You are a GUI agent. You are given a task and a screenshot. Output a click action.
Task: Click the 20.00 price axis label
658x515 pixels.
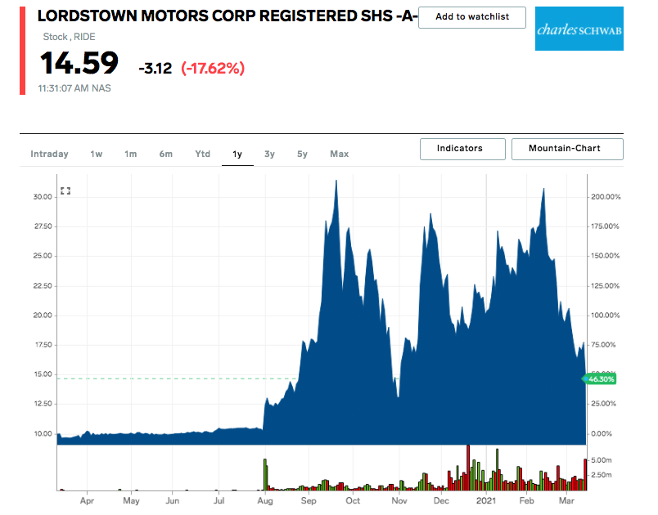(x=43, y=315)
